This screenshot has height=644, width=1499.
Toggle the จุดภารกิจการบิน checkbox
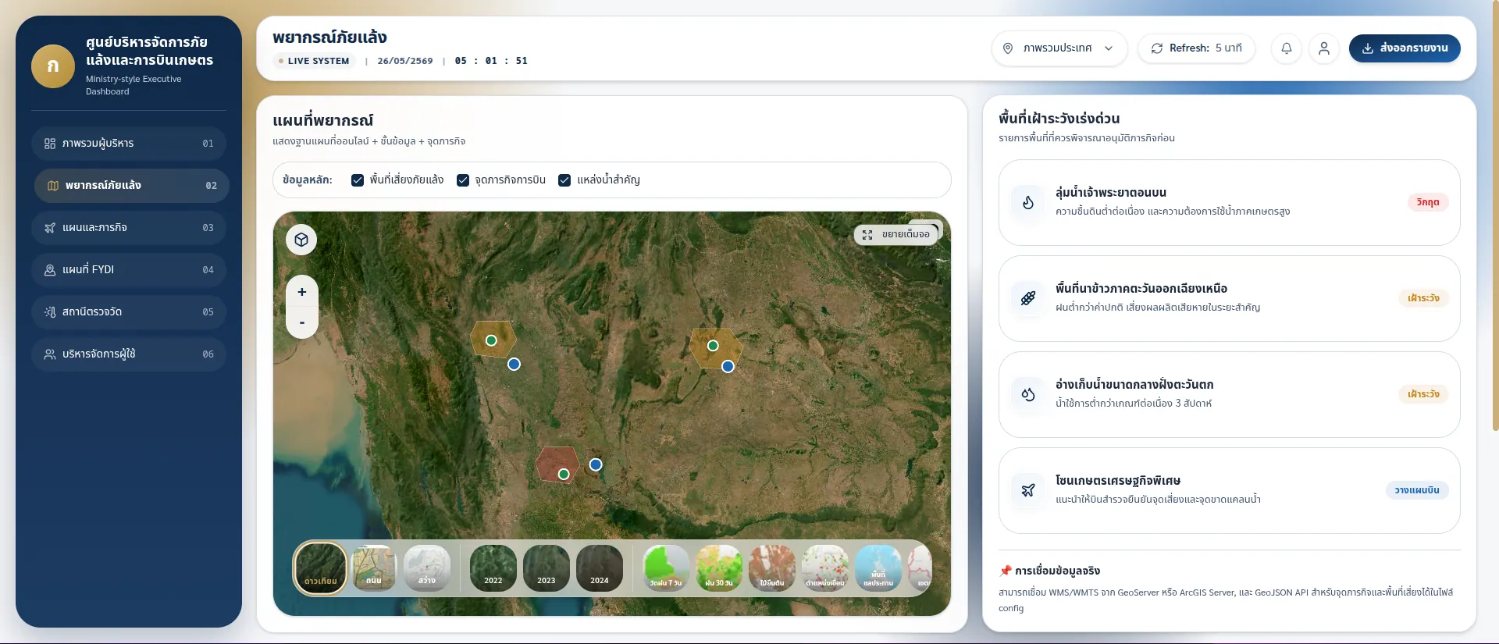463,180
